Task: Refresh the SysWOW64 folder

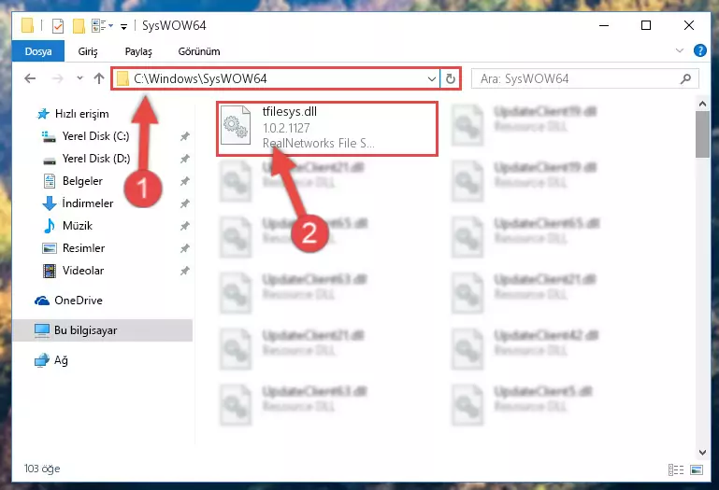Action: [x=451, y=78]
